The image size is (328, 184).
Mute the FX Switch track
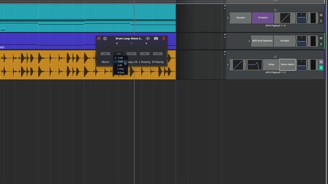(321, 15)
